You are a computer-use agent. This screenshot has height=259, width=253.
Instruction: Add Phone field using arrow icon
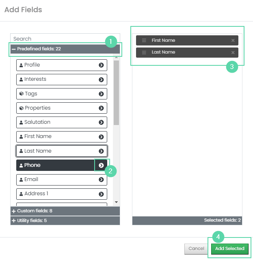pyautogui.click(x=101, y=165)
